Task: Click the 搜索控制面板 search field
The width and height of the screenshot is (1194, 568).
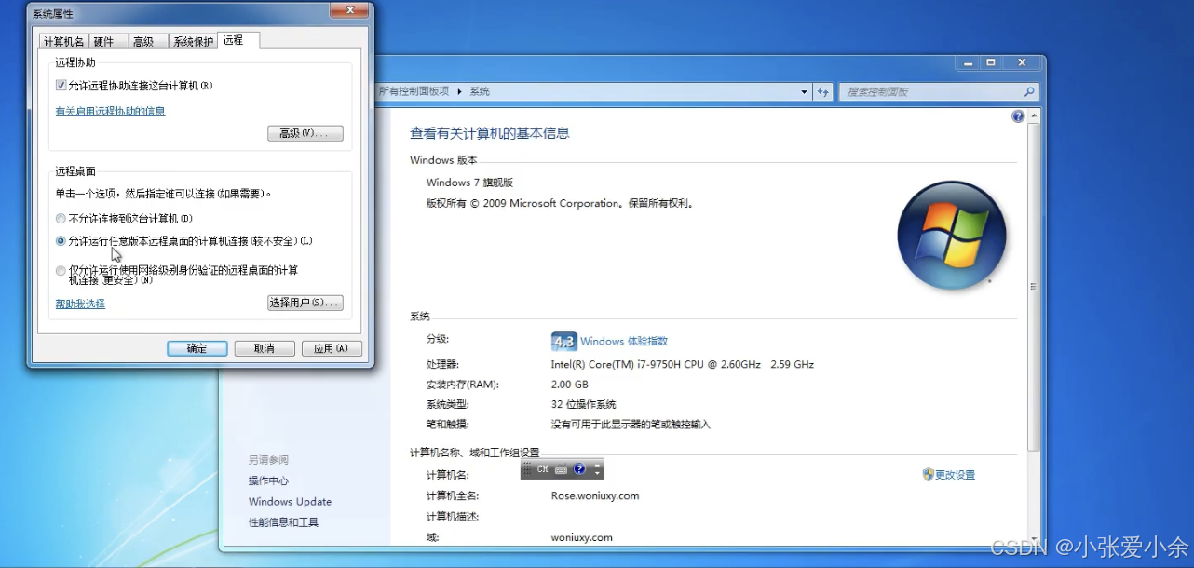Action: click(x=938, y=91)
